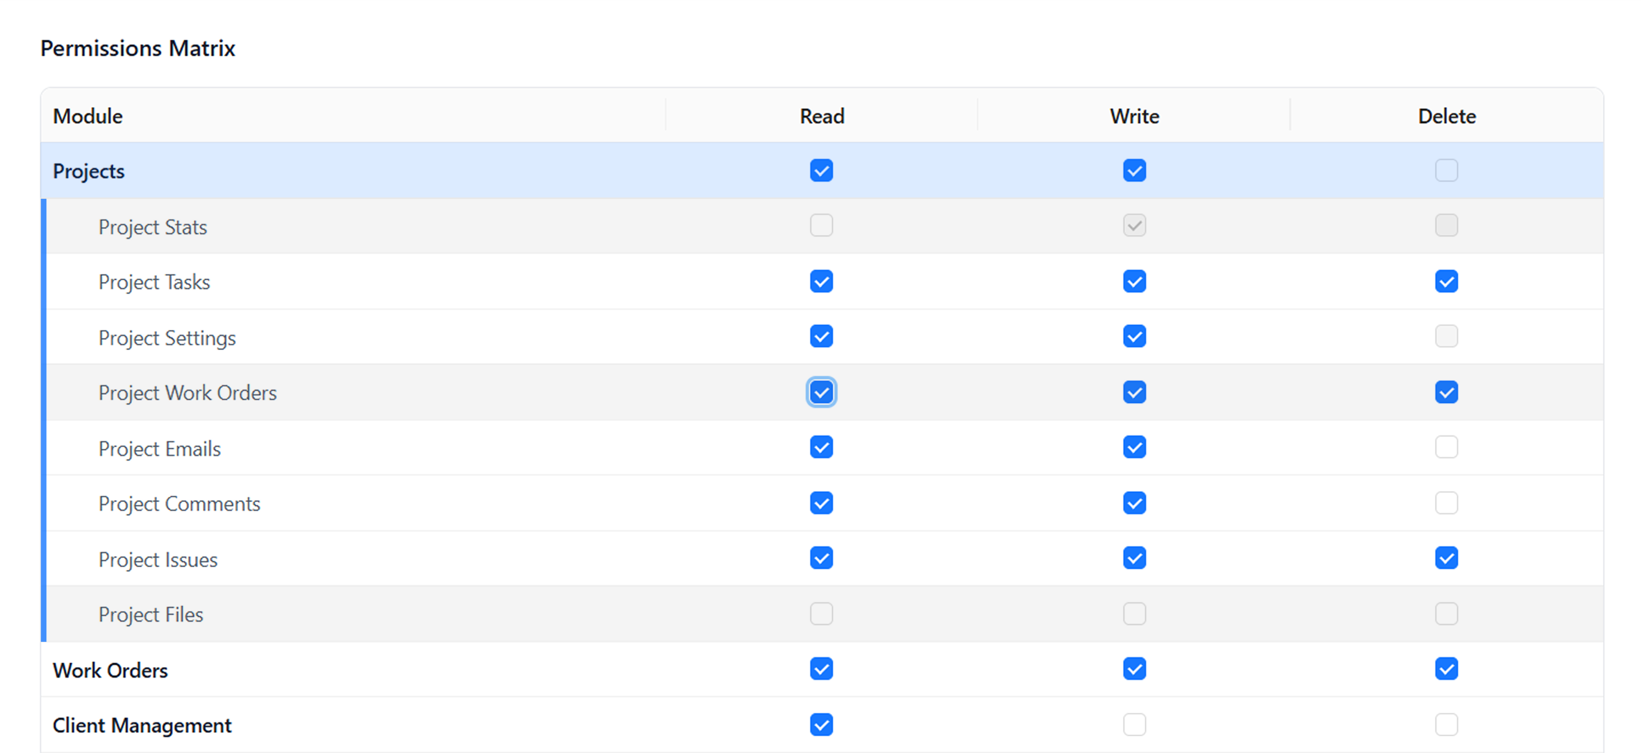This screenshot has width=1641, height=753.
Task: Uncheck Read for Project Comments
Action: (821, 502)
